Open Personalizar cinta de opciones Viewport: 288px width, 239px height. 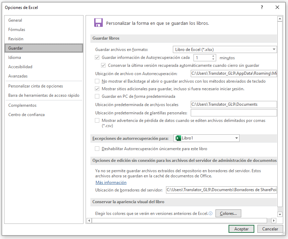click(44, 86)
